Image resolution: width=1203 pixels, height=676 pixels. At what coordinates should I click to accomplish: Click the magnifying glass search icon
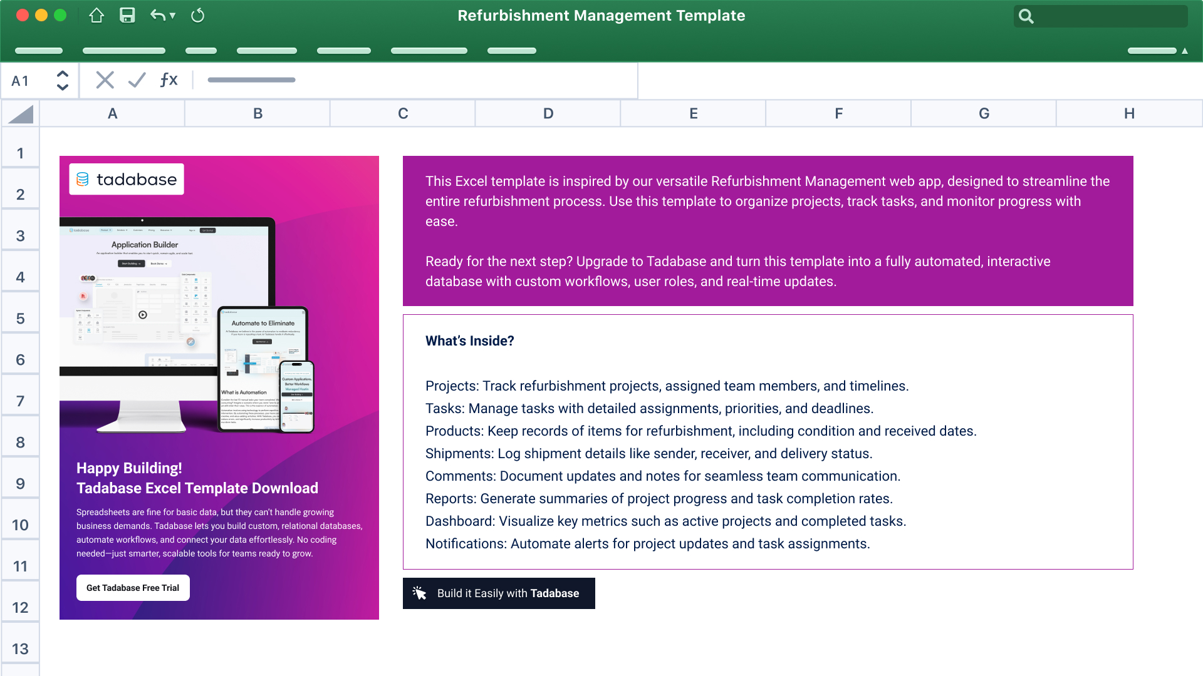tap(1026, 16)
